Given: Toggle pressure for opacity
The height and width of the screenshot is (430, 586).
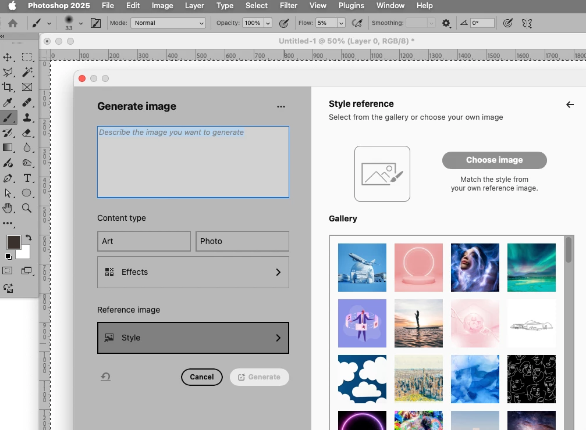Looking at the screenshot, I should point(284,23).
